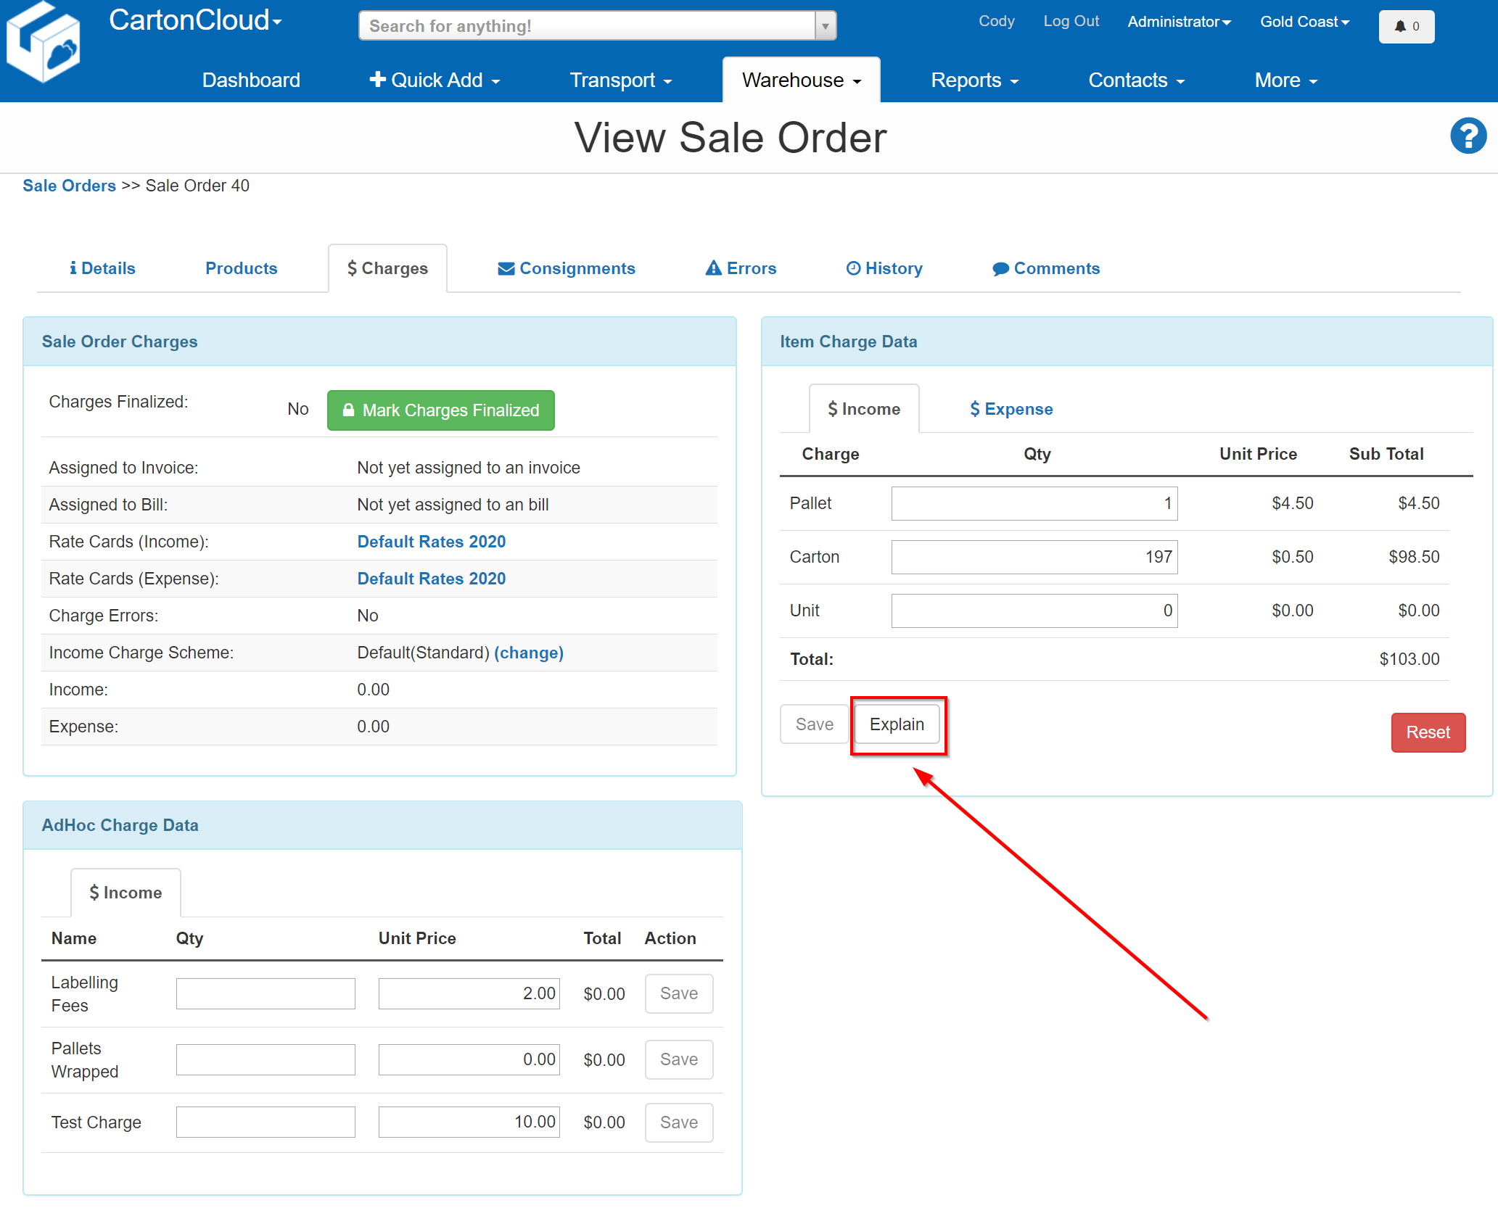Viewport: 1498px width, 1216px height.
Task: Click the lock icon inside Mark Charges Finalized
Action: [x=349, y=410]
